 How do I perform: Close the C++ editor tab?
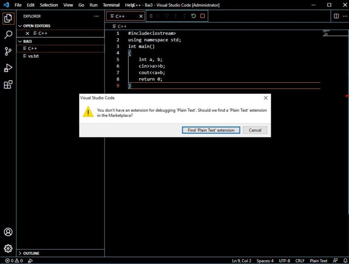[141, 16]
